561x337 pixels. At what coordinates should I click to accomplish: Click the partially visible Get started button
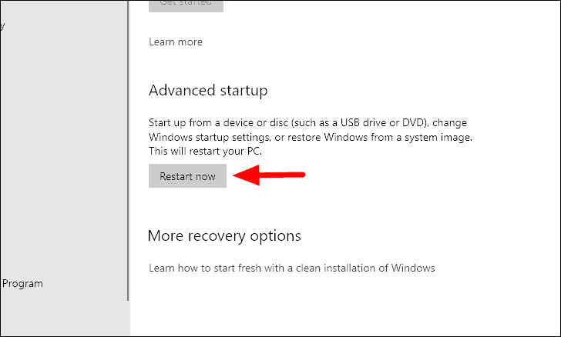tap(186, 5)
